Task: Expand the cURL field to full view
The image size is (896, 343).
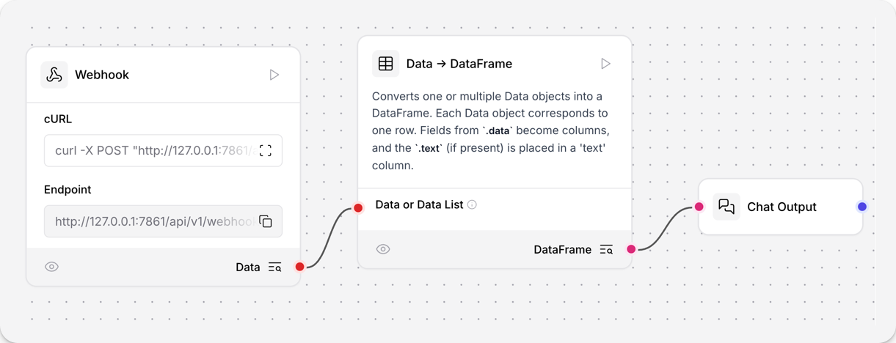Action: coord(266,150)
